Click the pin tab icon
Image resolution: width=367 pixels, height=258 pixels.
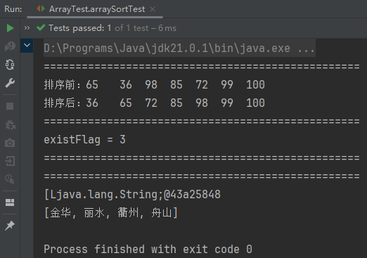(x=10, y=226)
